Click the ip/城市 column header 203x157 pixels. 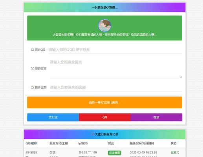pos(83,143)
